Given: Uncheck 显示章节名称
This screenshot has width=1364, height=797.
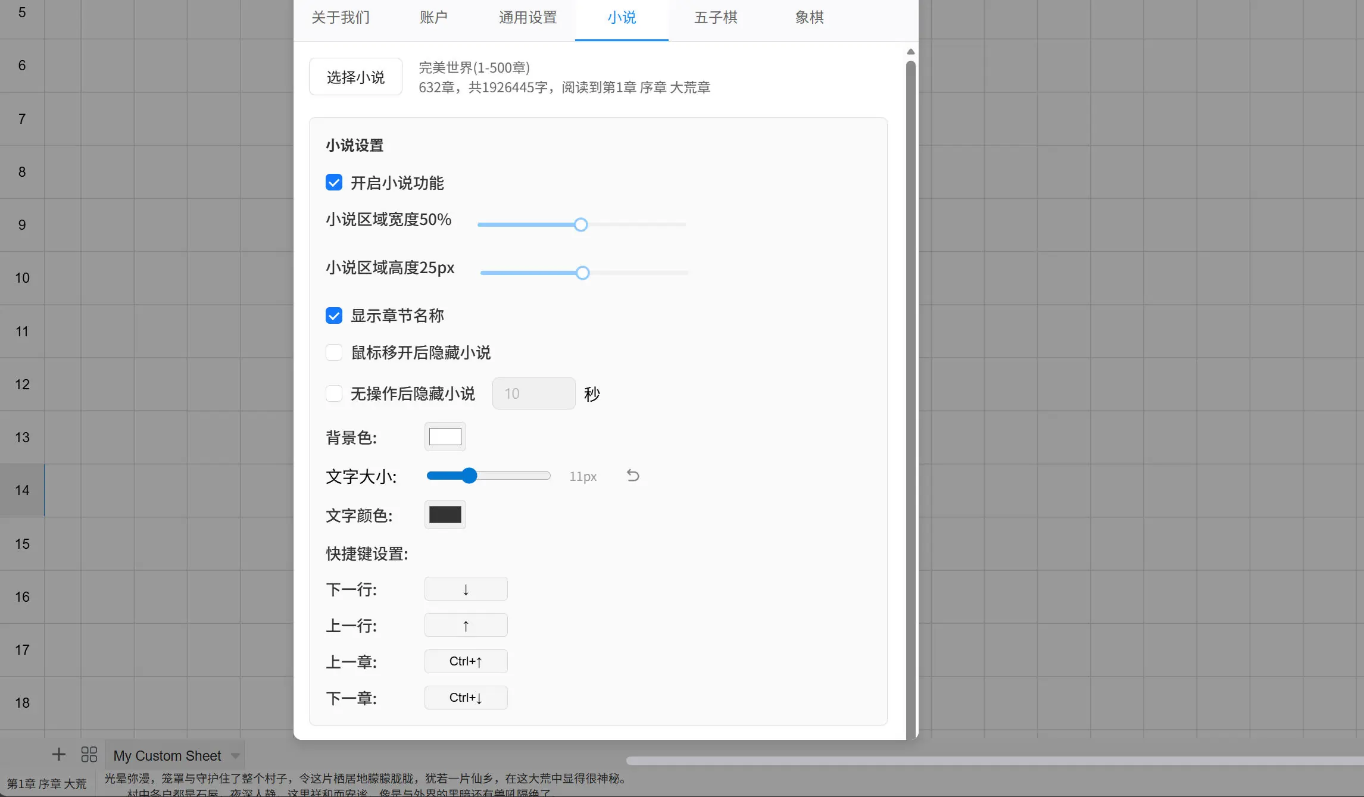Looking at the screenshot, I should (334, 315).
